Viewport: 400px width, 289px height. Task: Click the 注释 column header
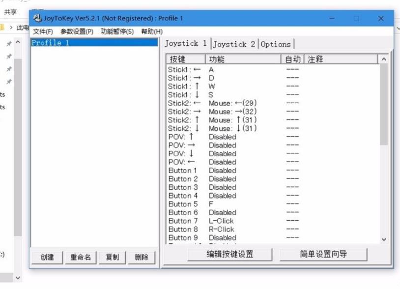pos(341,59)
